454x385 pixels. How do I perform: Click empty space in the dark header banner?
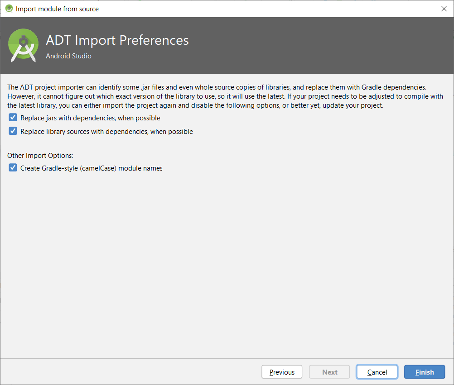coord(317,45)
